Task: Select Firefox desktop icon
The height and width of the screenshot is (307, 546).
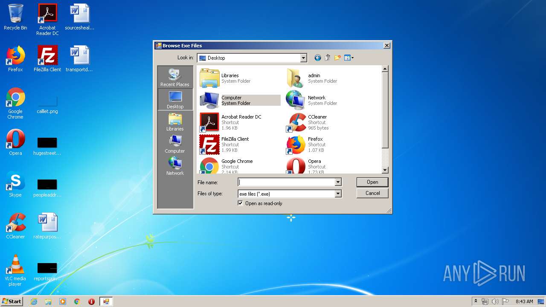Action: point(15,59)
